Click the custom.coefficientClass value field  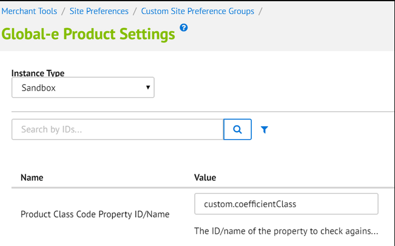(x=286, y=204)
